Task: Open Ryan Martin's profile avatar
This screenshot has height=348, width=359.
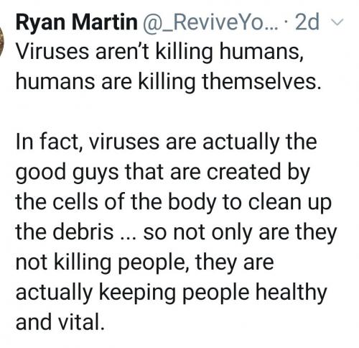Action: tap(2, 40)
